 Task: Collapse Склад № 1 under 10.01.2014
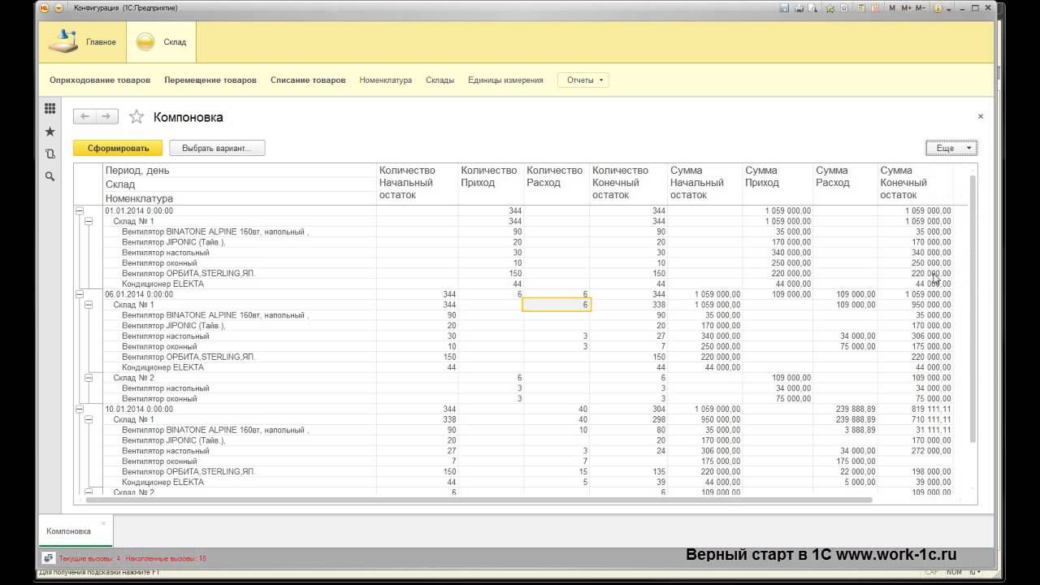coord(89,419)
